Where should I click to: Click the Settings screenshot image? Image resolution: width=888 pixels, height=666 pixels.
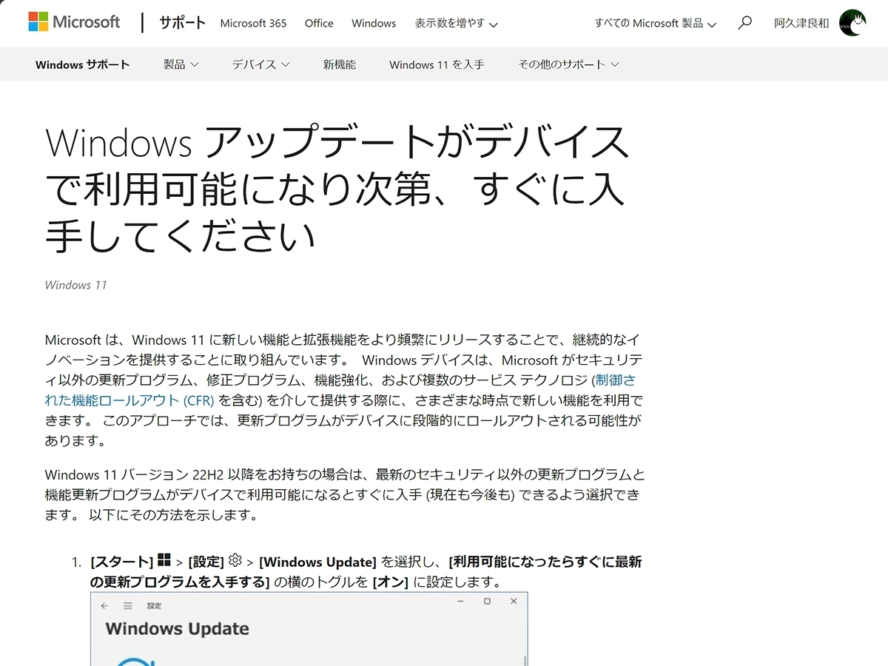click(309, 629)
